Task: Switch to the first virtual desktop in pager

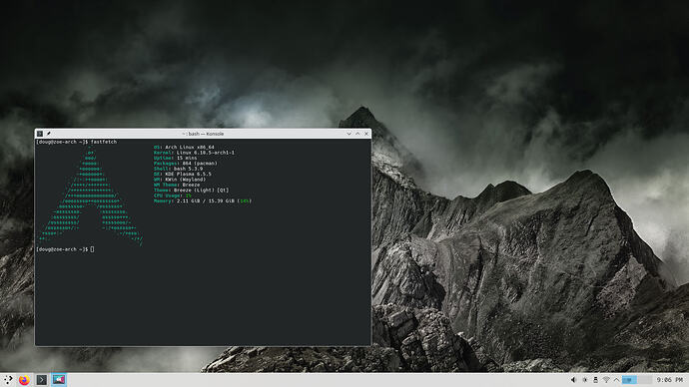Action: click(629, 380)
